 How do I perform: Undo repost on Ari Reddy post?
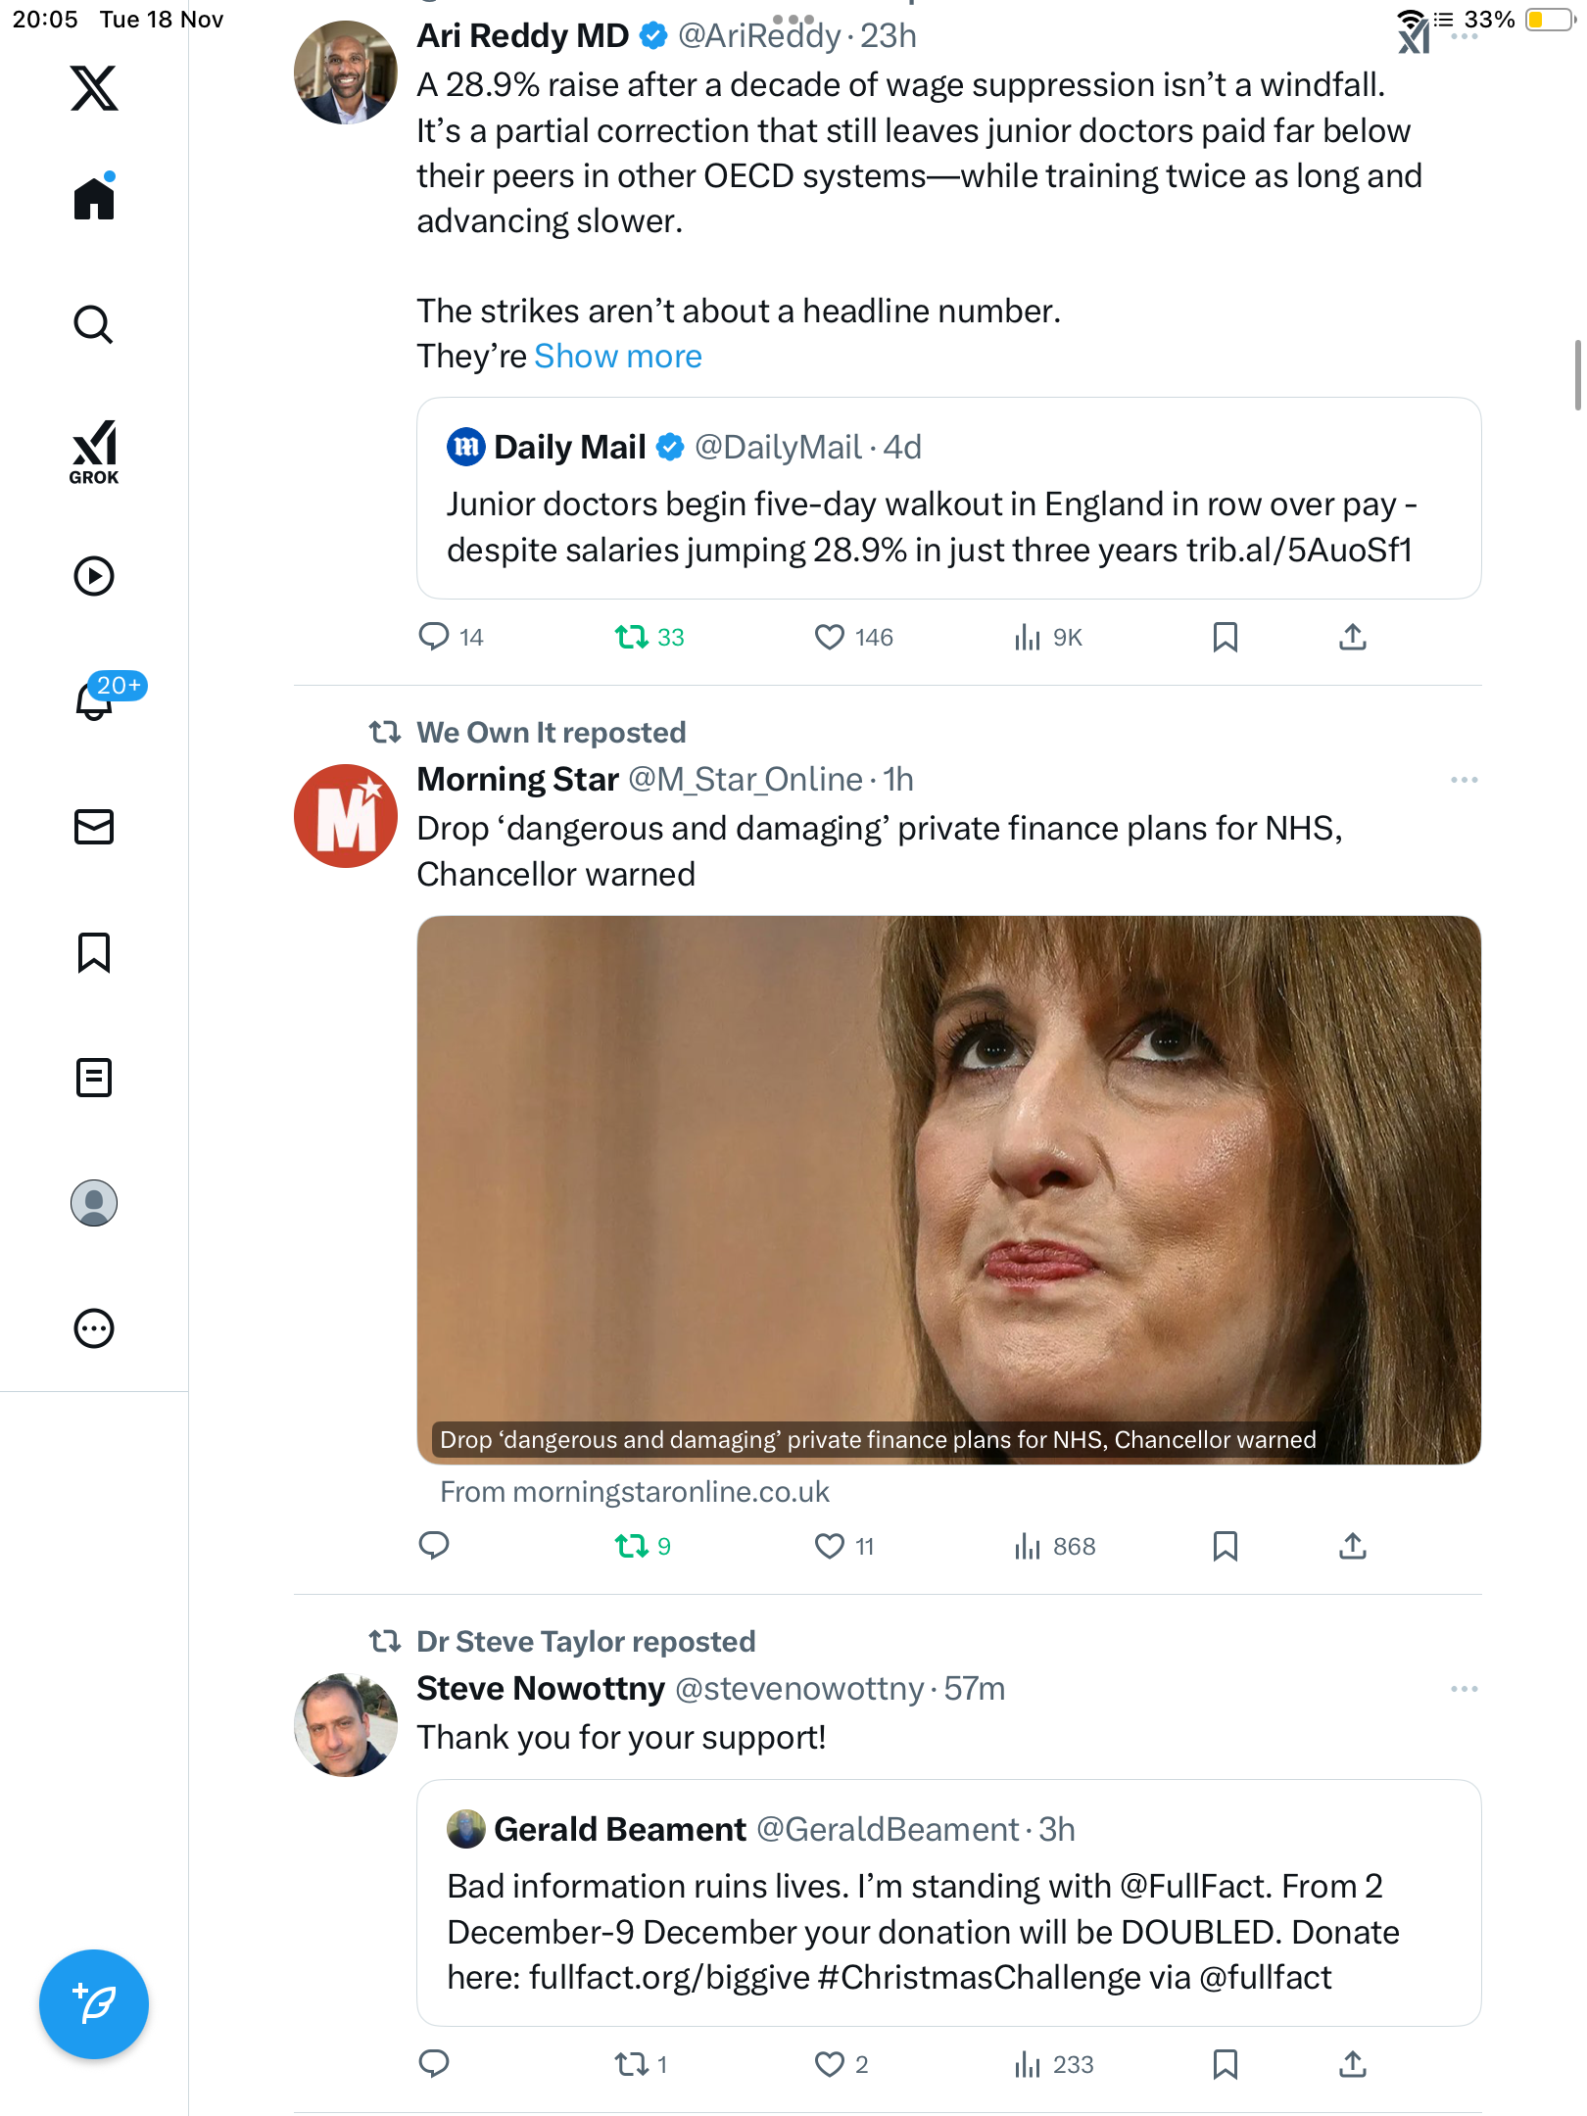point(632,638)
